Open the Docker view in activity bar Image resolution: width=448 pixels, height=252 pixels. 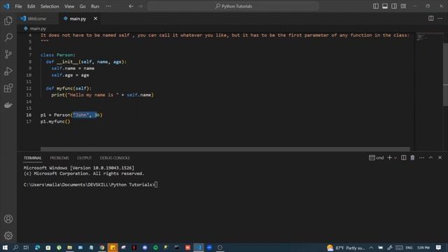pos(8,105)
